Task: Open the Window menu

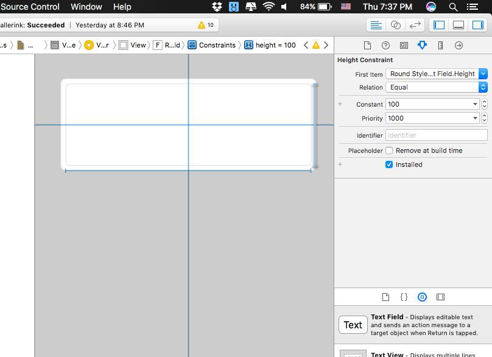Action: [86, 7]
